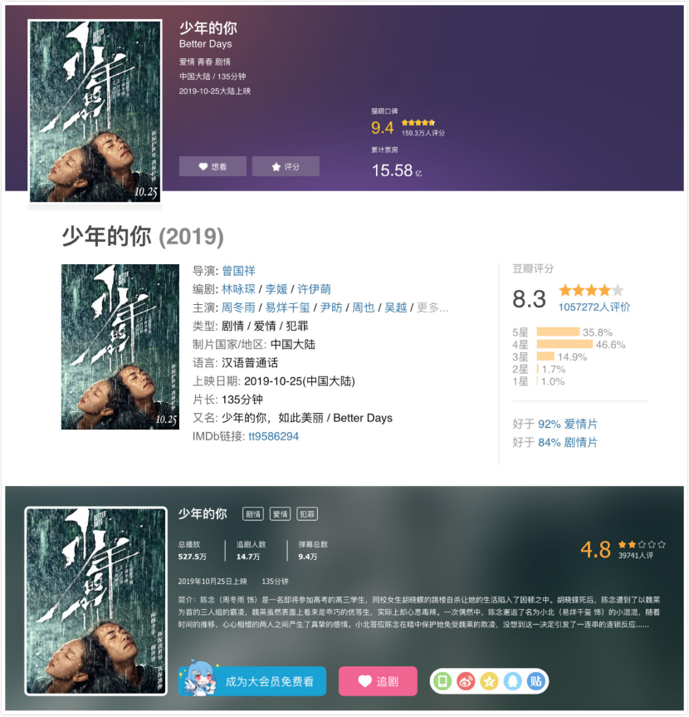This screenshot has height=717, width=689.
Task: Open the 1057272人评价 reviews link
Action: 594,307
